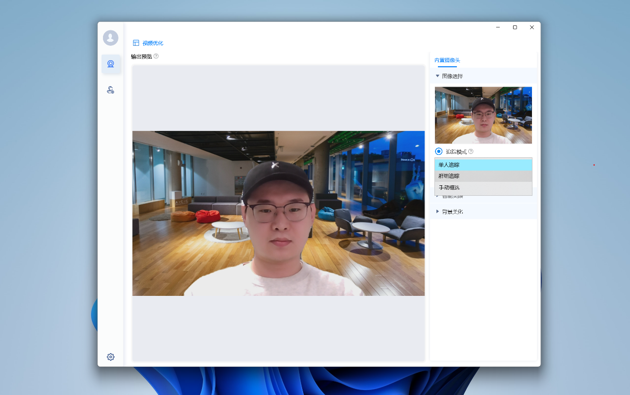The image size is (630, 395).
Task: Open the second sidebar device icon
Action: click(111, 90)
